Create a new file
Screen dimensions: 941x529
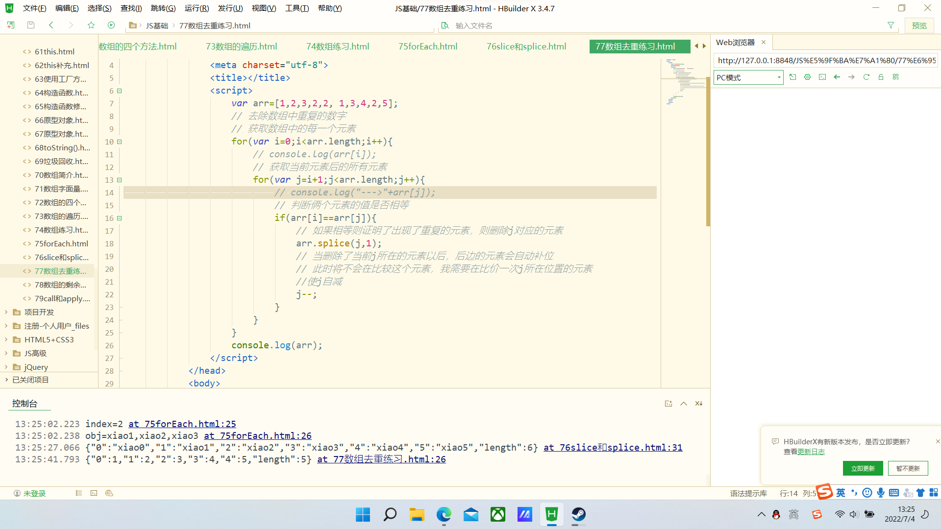coord(10,25)
